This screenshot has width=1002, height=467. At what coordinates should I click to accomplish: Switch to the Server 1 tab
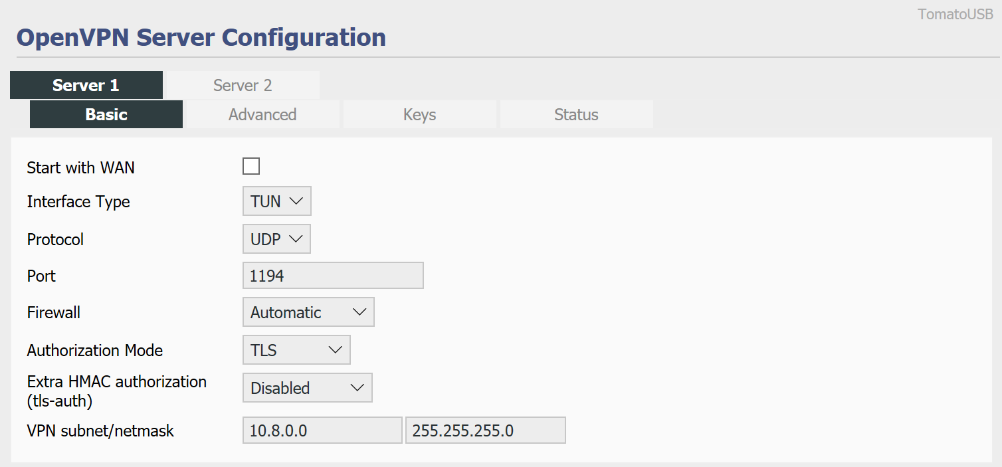(x=86, y=85)
